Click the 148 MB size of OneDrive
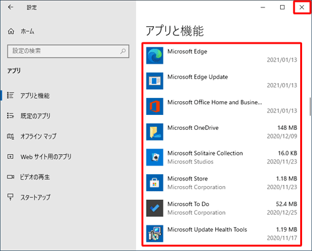Viewport: 312px width, 251px height. (287, 127)
